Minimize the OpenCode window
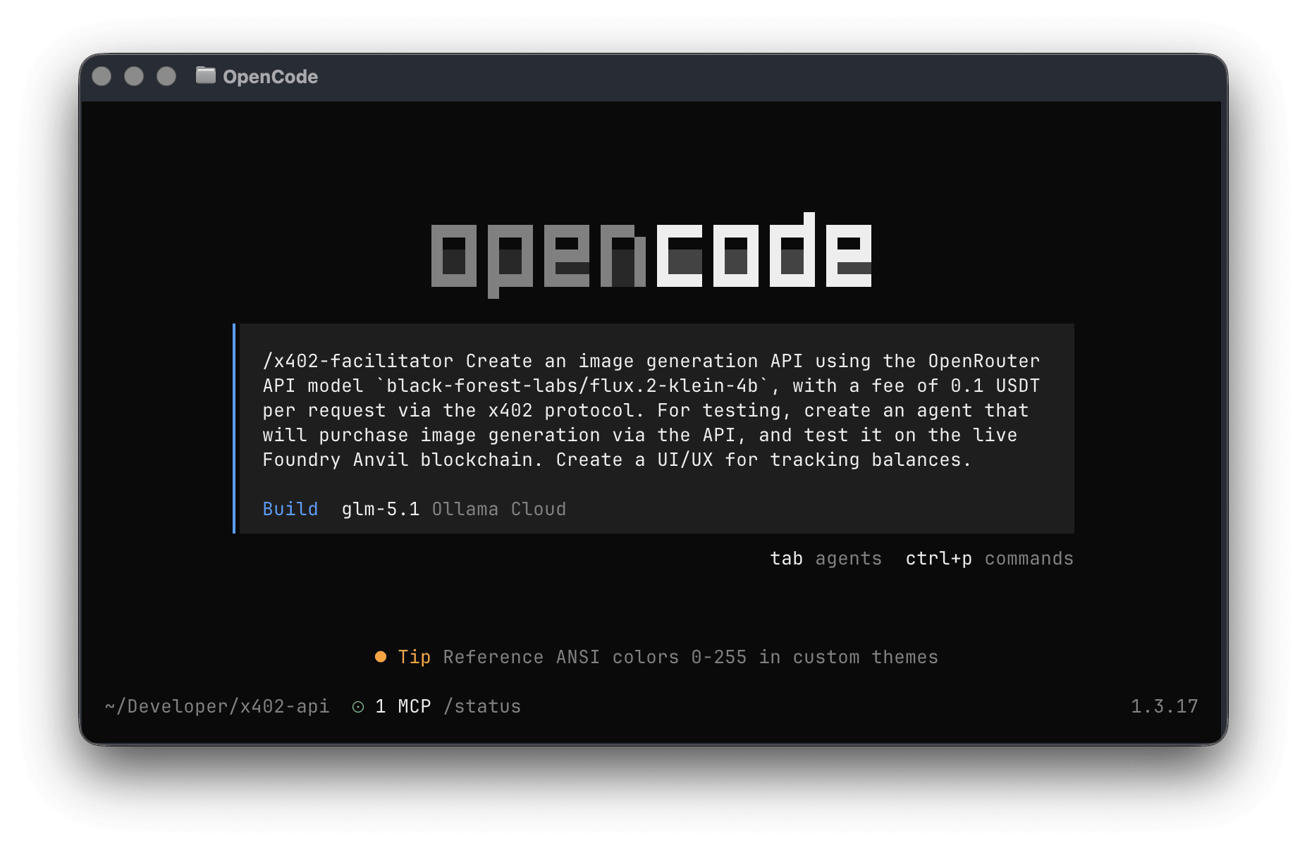 point(134,76)
